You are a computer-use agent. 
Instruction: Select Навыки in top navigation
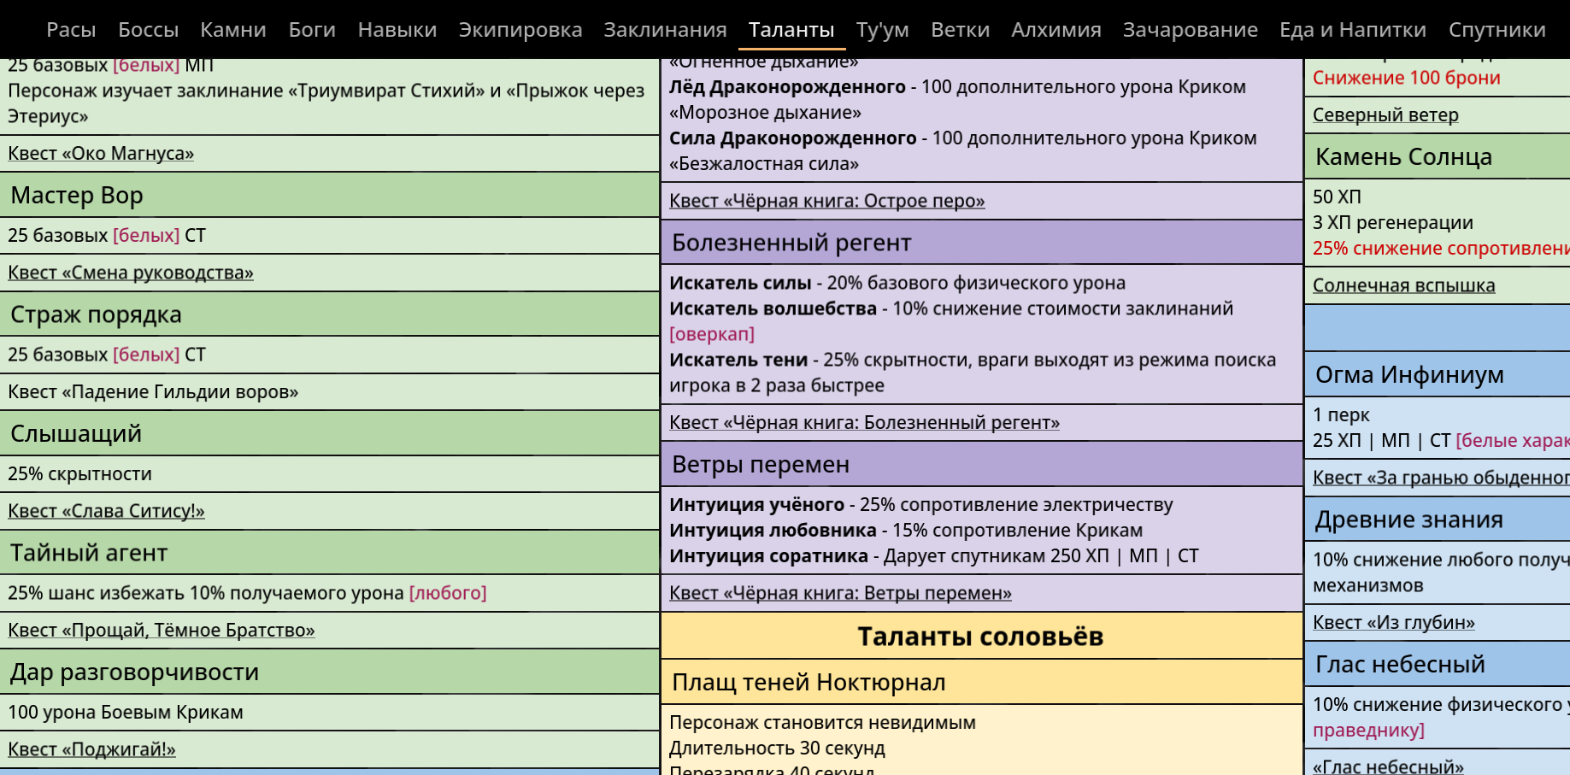click(397, 30)
